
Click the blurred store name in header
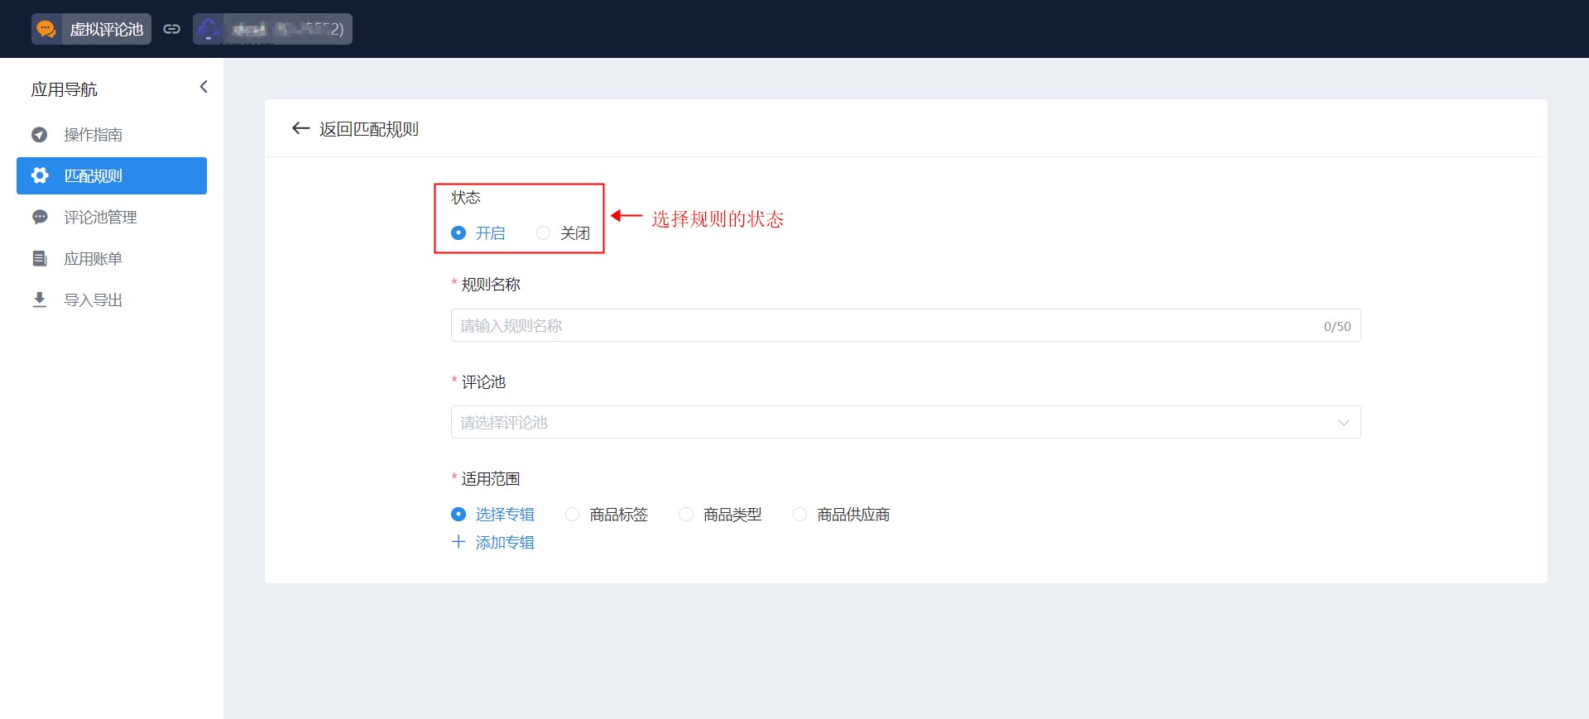click(287, 29)
